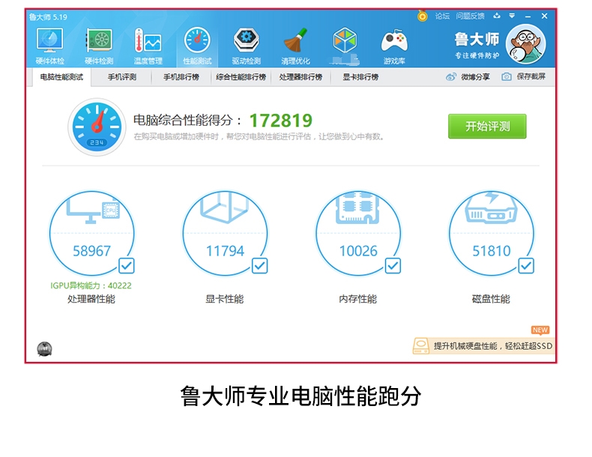The width and height of the screenshot is (592, 457).
Task: Click the skin/download icon in title bar
Action: point(497,16)
